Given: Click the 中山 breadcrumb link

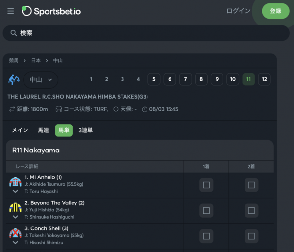Looking at the screenshot, I should coord(58,61).
